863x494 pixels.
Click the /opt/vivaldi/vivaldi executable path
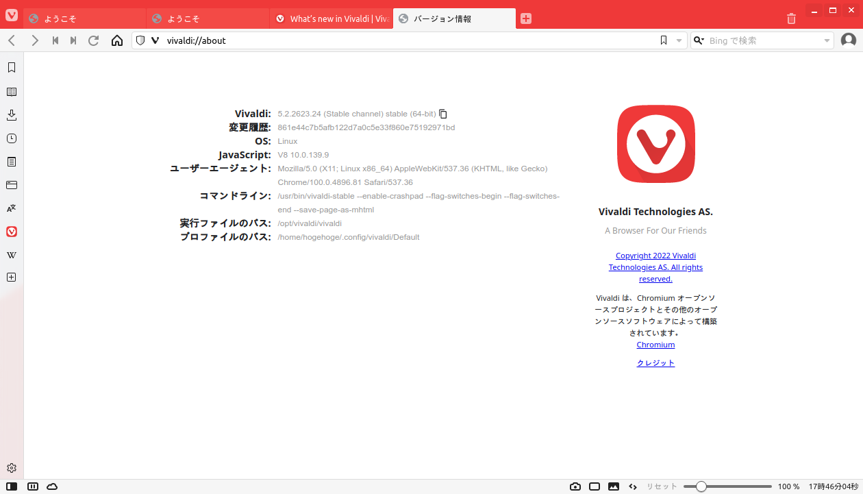pos(310,223)
